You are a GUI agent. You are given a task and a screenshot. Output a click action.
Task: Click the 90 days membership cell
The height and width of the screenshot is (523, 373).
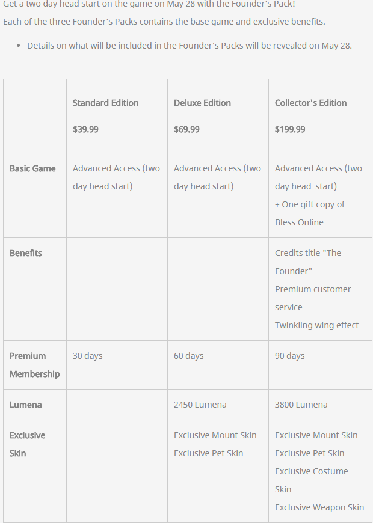tap(290, 356)
